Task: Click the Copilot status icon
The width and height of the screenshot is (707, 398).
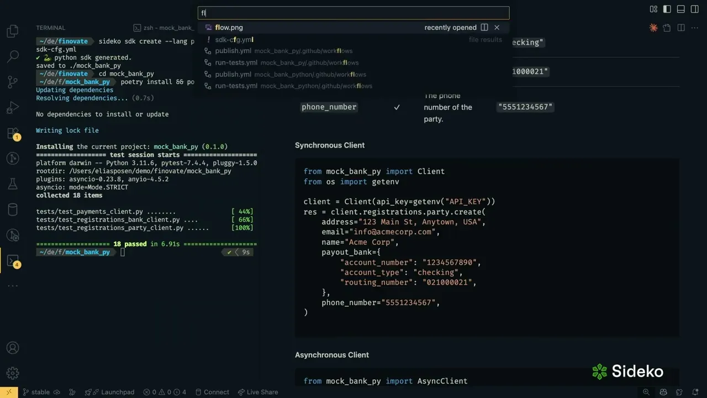Action: pyautogui.click(x=663, y=392)
